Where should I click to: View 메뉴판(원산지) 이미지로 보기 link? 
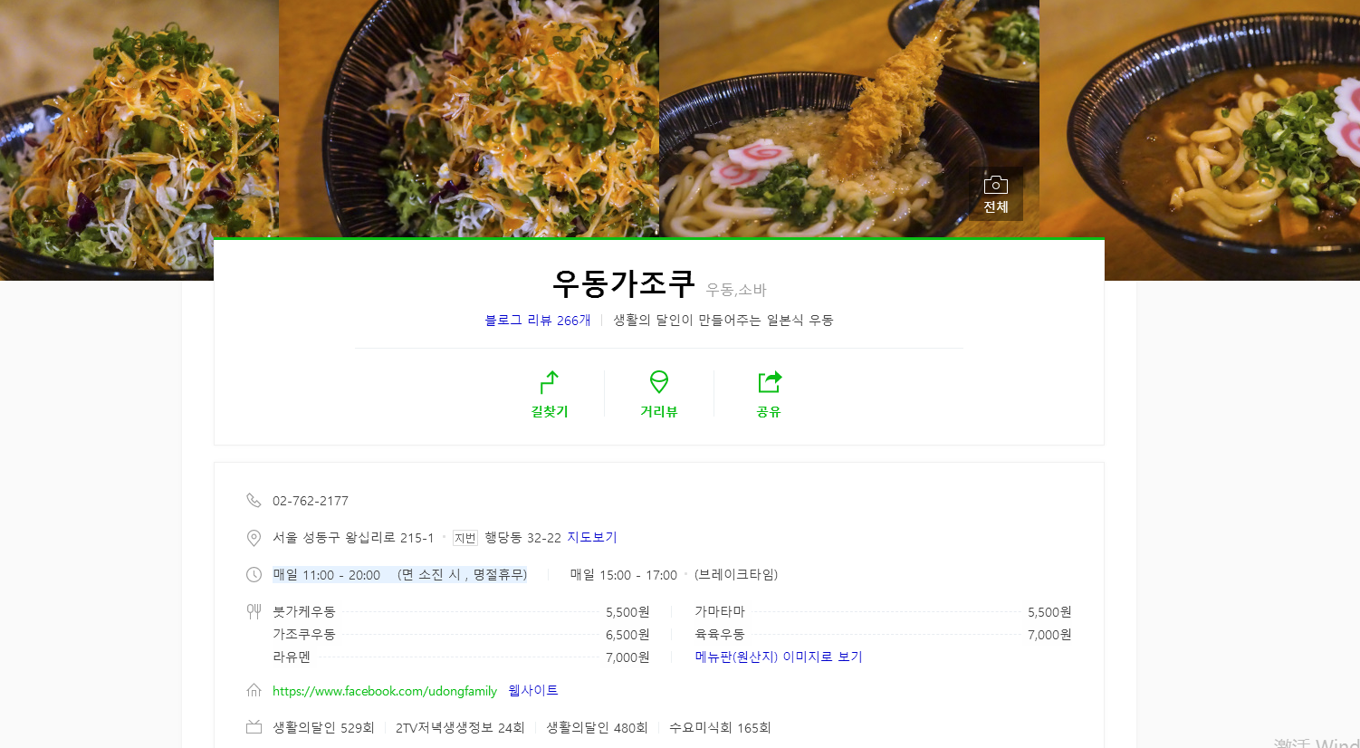(x=779, y=657)
